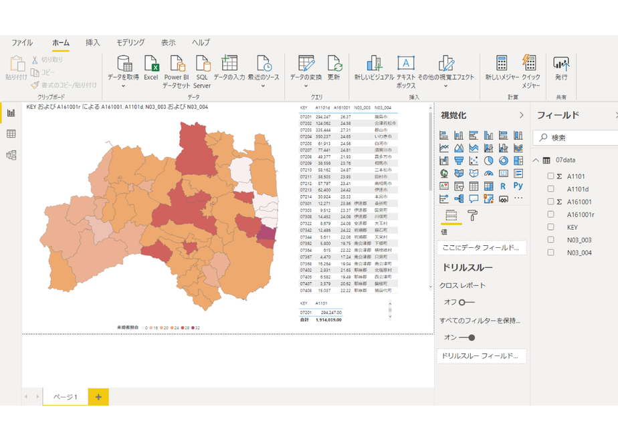
Task: Choose the slicer visual icon
Action: coord(459,186)
